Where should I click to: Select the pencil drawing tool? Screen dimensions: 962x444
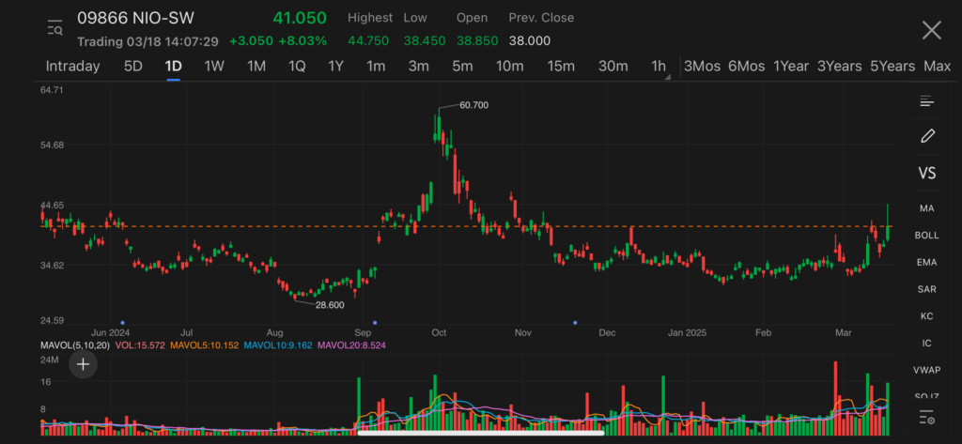click(x=927, y=135)
